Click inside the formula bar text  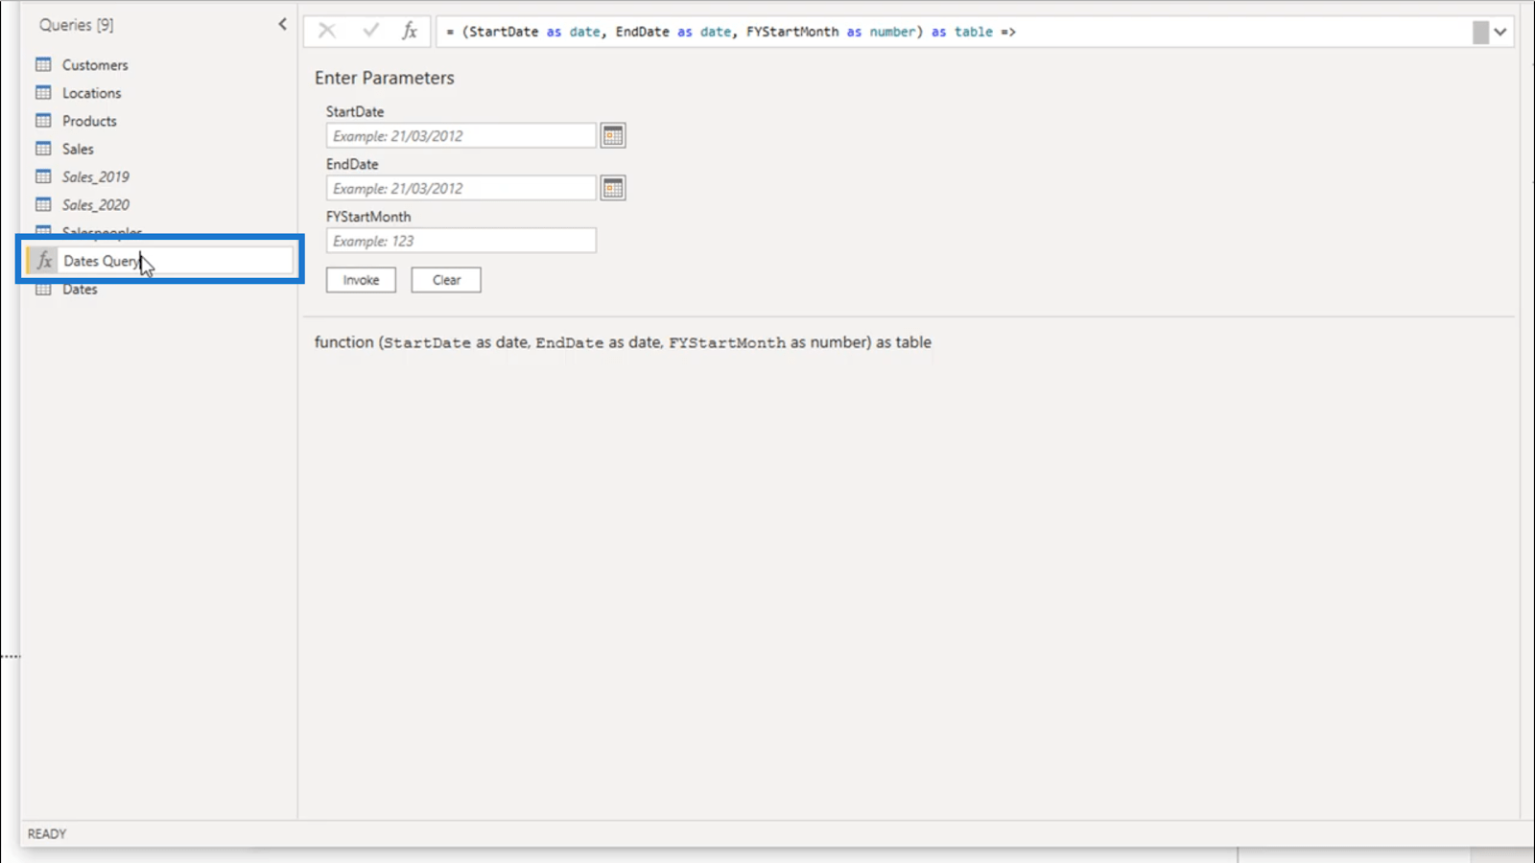729,32
